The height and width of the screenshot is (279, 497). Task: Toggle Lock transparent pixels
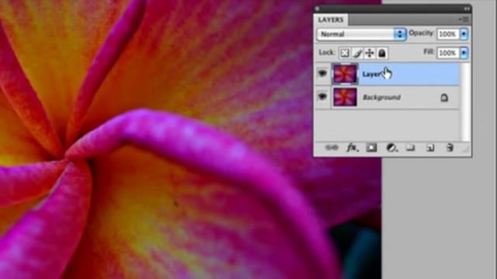(345, 53)
